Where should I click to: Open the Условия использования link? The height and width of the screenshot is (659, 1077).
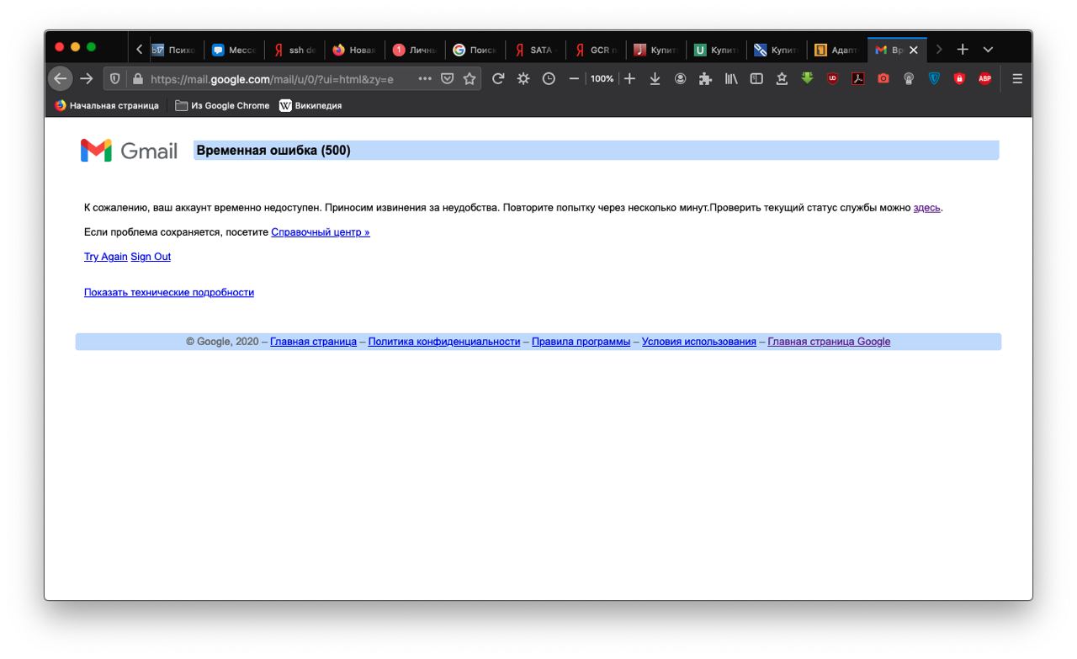pyautogui.click(x=699, y=342)
